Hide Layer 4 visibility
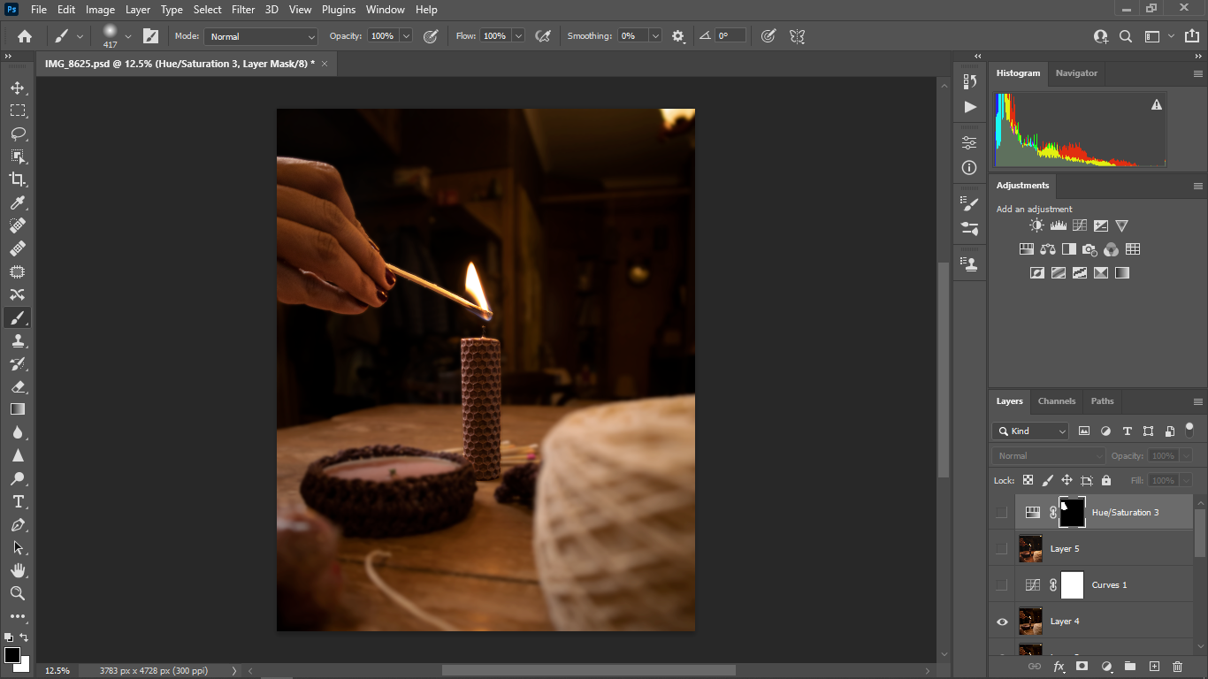1208x679 pixels. tap(1001, 622)
